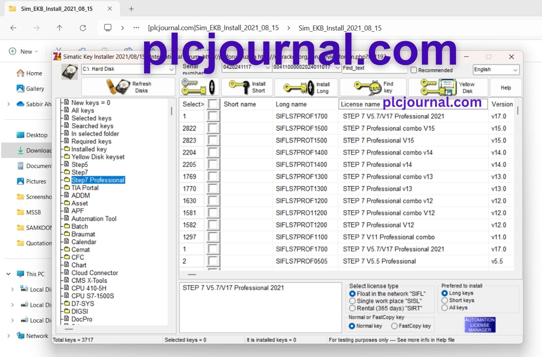Go back in Explorer navigation

point(13,28)
